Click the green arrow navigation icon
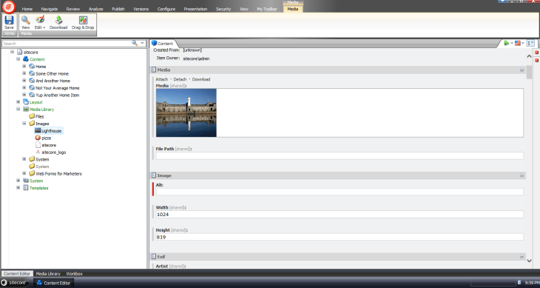The width and height of the screenshot is (540, 288). (x=507, y=43)
